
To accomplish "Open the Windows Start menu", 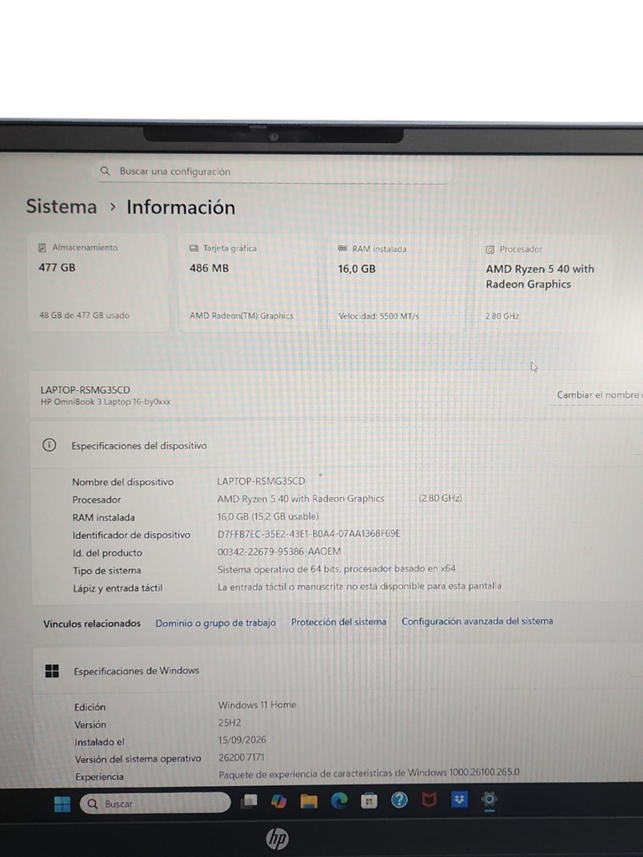I will click(x=62, y=803).
